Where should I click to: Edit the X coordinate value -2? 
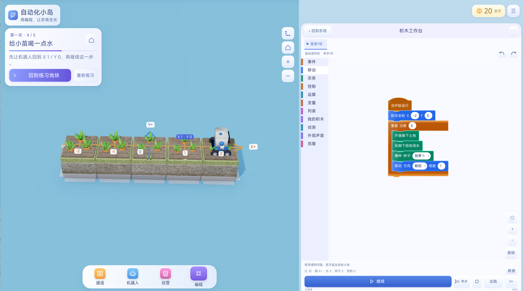pos(415,116)
